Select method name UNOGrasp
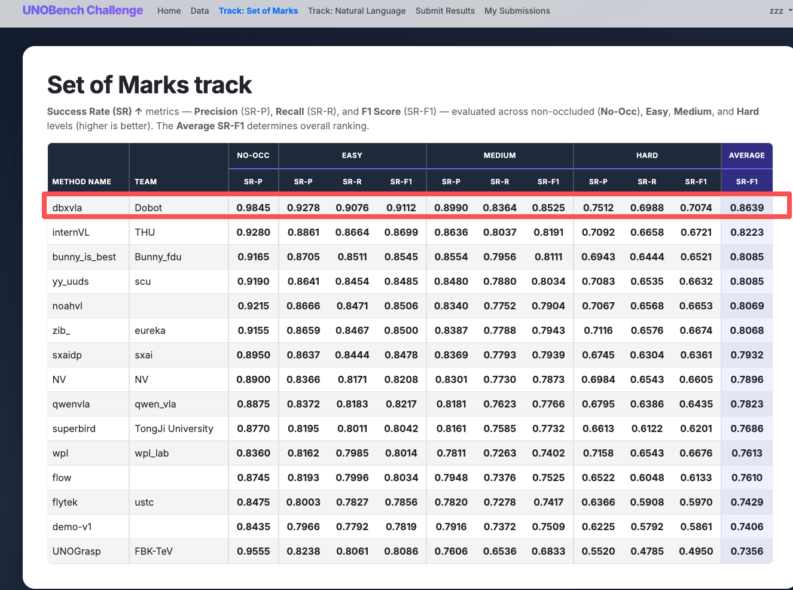The image size is (793, 590). pyautogui.click(x=77, y=551)
